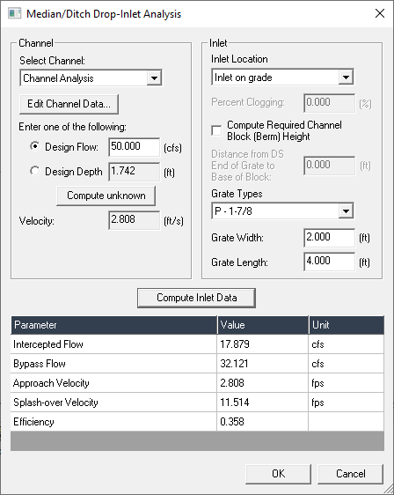Enable Compute Required Channel Block Height checkbox
The width and height of the screenshot is (394, 495).
point(216,130)
